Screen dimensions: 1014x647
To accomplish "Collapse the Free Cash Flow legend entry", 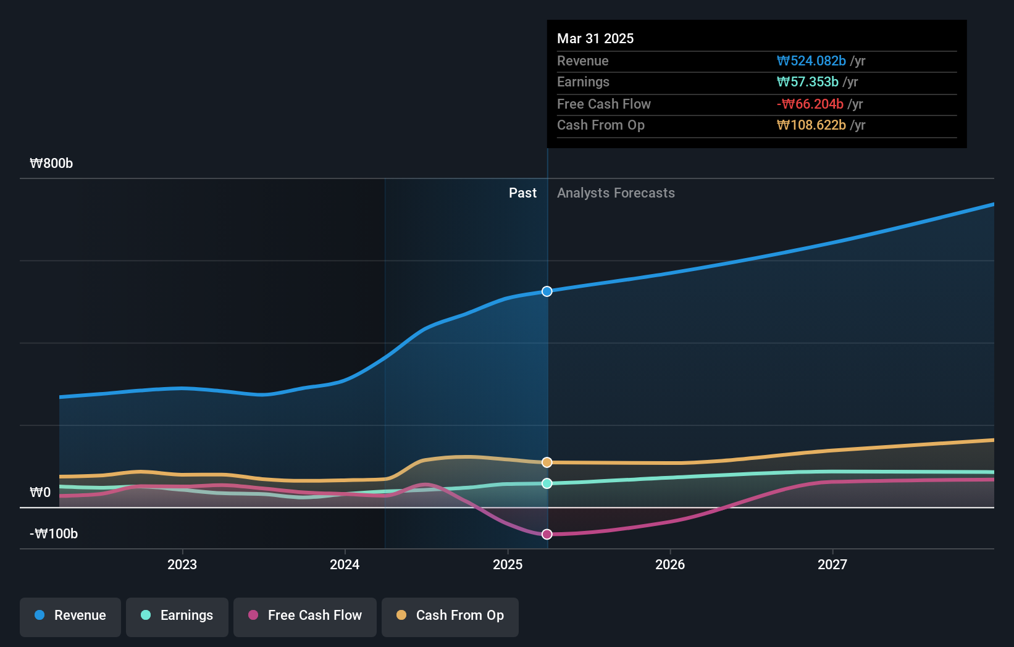I will [x=304, y=616].
